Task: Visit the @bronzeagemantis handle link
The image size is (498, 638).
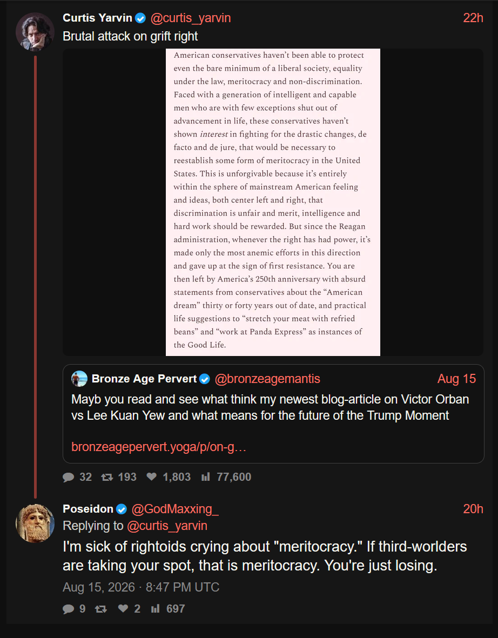Action: (267, 379)
